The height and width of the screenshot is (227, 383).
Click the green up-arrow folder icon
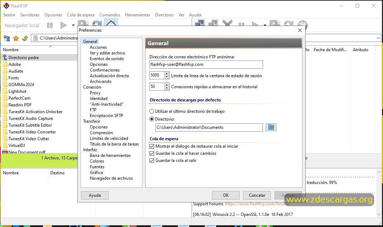click(x=25, y=38)
